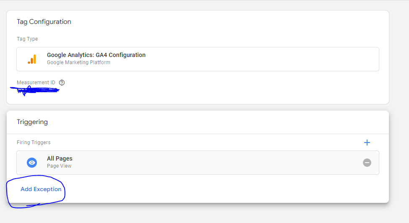The height and width of the screenshot is (223, 409).
Task: Click the Page View trigger type text
Action: (59, 166)
